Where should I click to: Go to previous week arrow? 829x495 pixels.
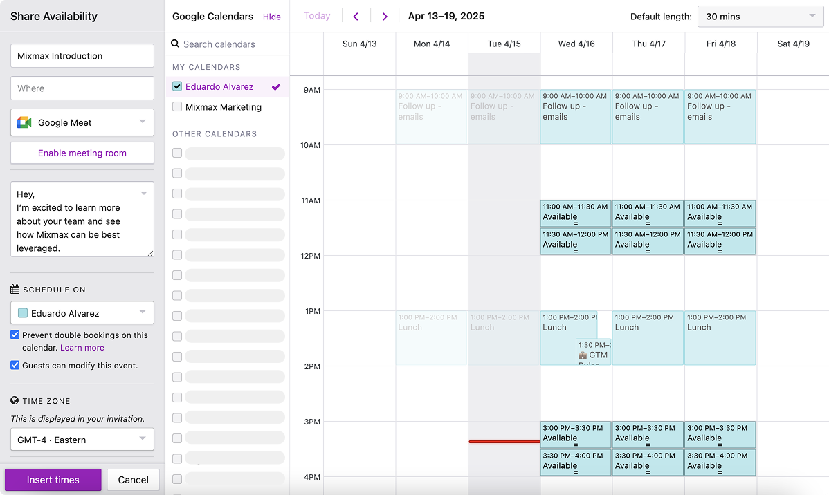356,17
